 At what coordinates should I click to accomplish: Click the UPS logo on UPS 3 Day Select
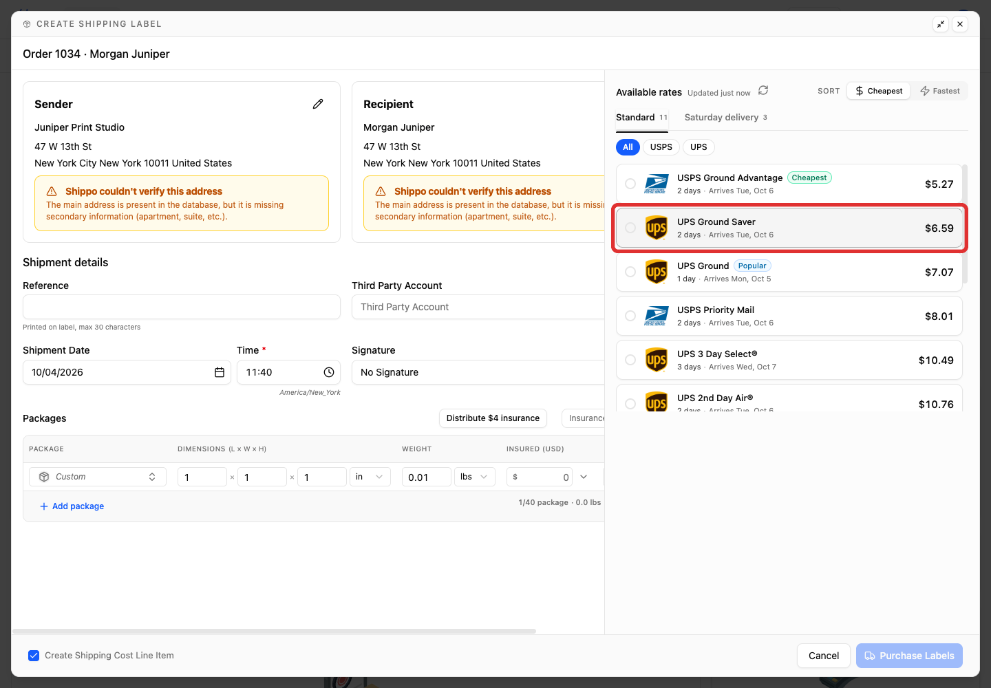[x=657, y=360]
